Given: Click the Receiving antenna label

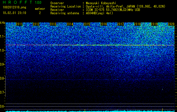Looking at the screenshot, I should click(65, 13).
